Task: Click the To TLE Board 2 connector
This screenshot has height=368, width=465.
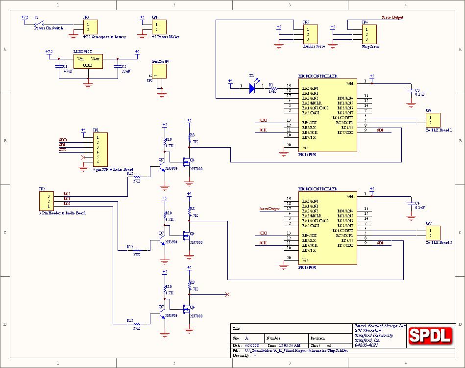Action: tap(433, 233)
